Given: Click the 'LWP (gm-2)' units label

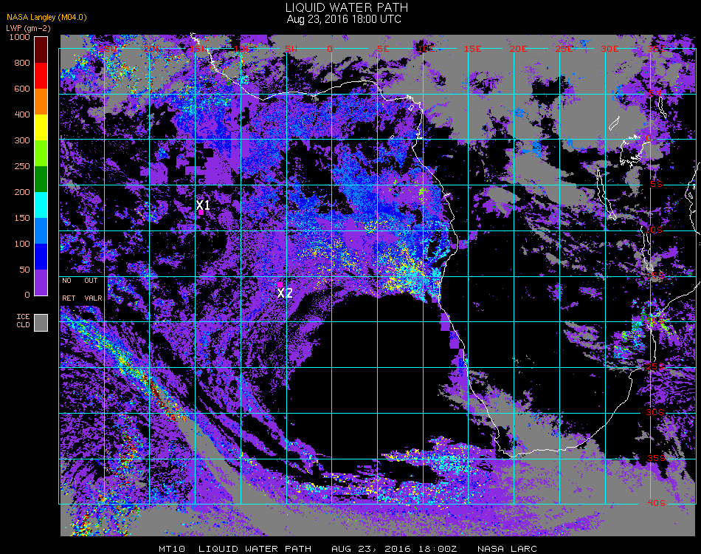Looking at the screenshot, I should pos(28,28).
